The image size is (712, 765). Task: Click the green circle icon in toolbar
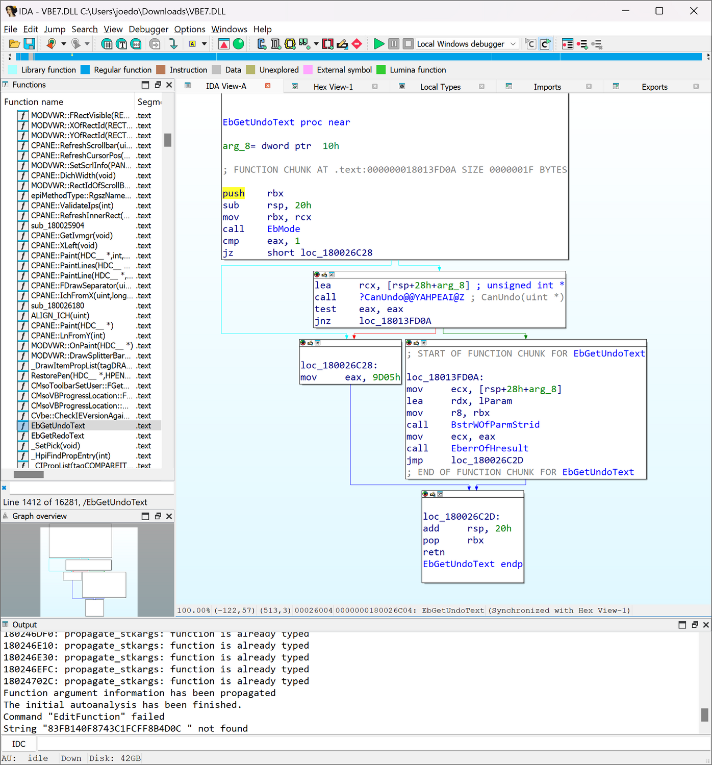(238, 44)
